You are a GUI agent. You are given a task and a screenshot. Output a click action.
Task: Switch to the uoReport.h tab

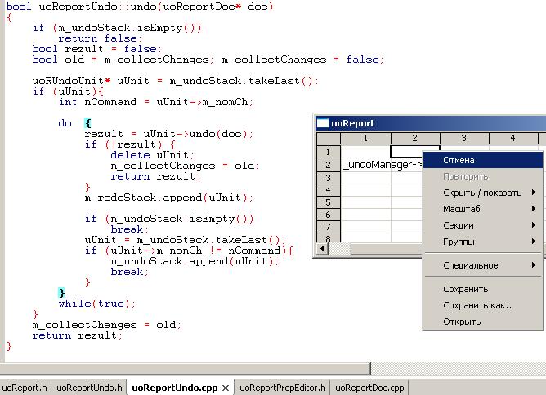click(25, 388)
